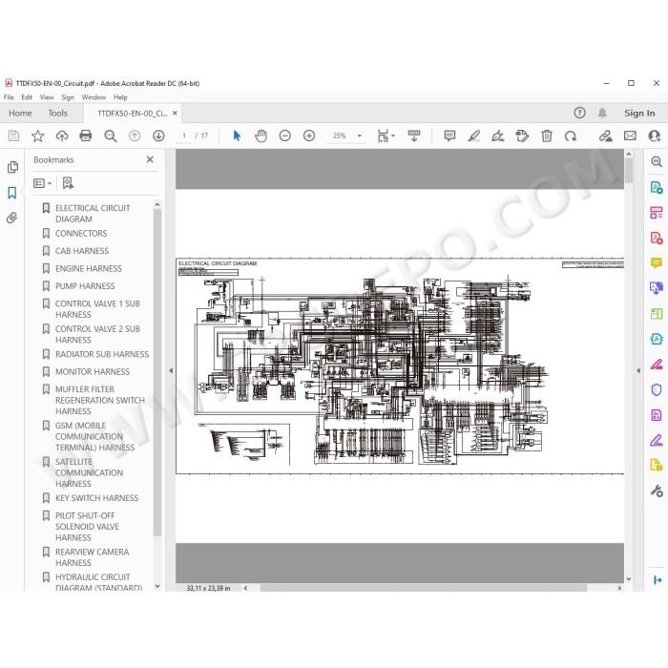Click the document vertical scrollbar thumb
Image resolution: width=668 pixels, height=668 pixels.
[629, 170]
